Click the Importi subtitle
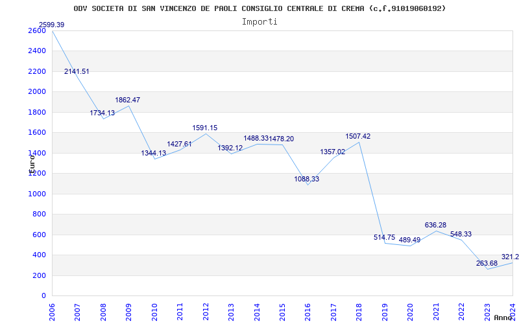Image resolution: width=519 pixels, height=324 pixels. [259, 22]
